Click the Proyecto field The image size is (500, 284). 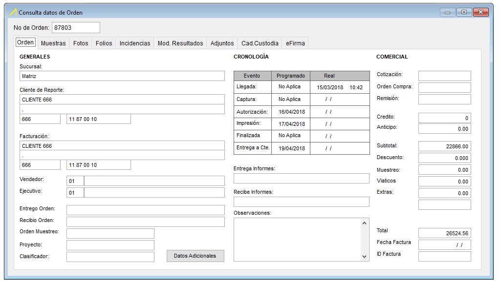click(110, 245)
